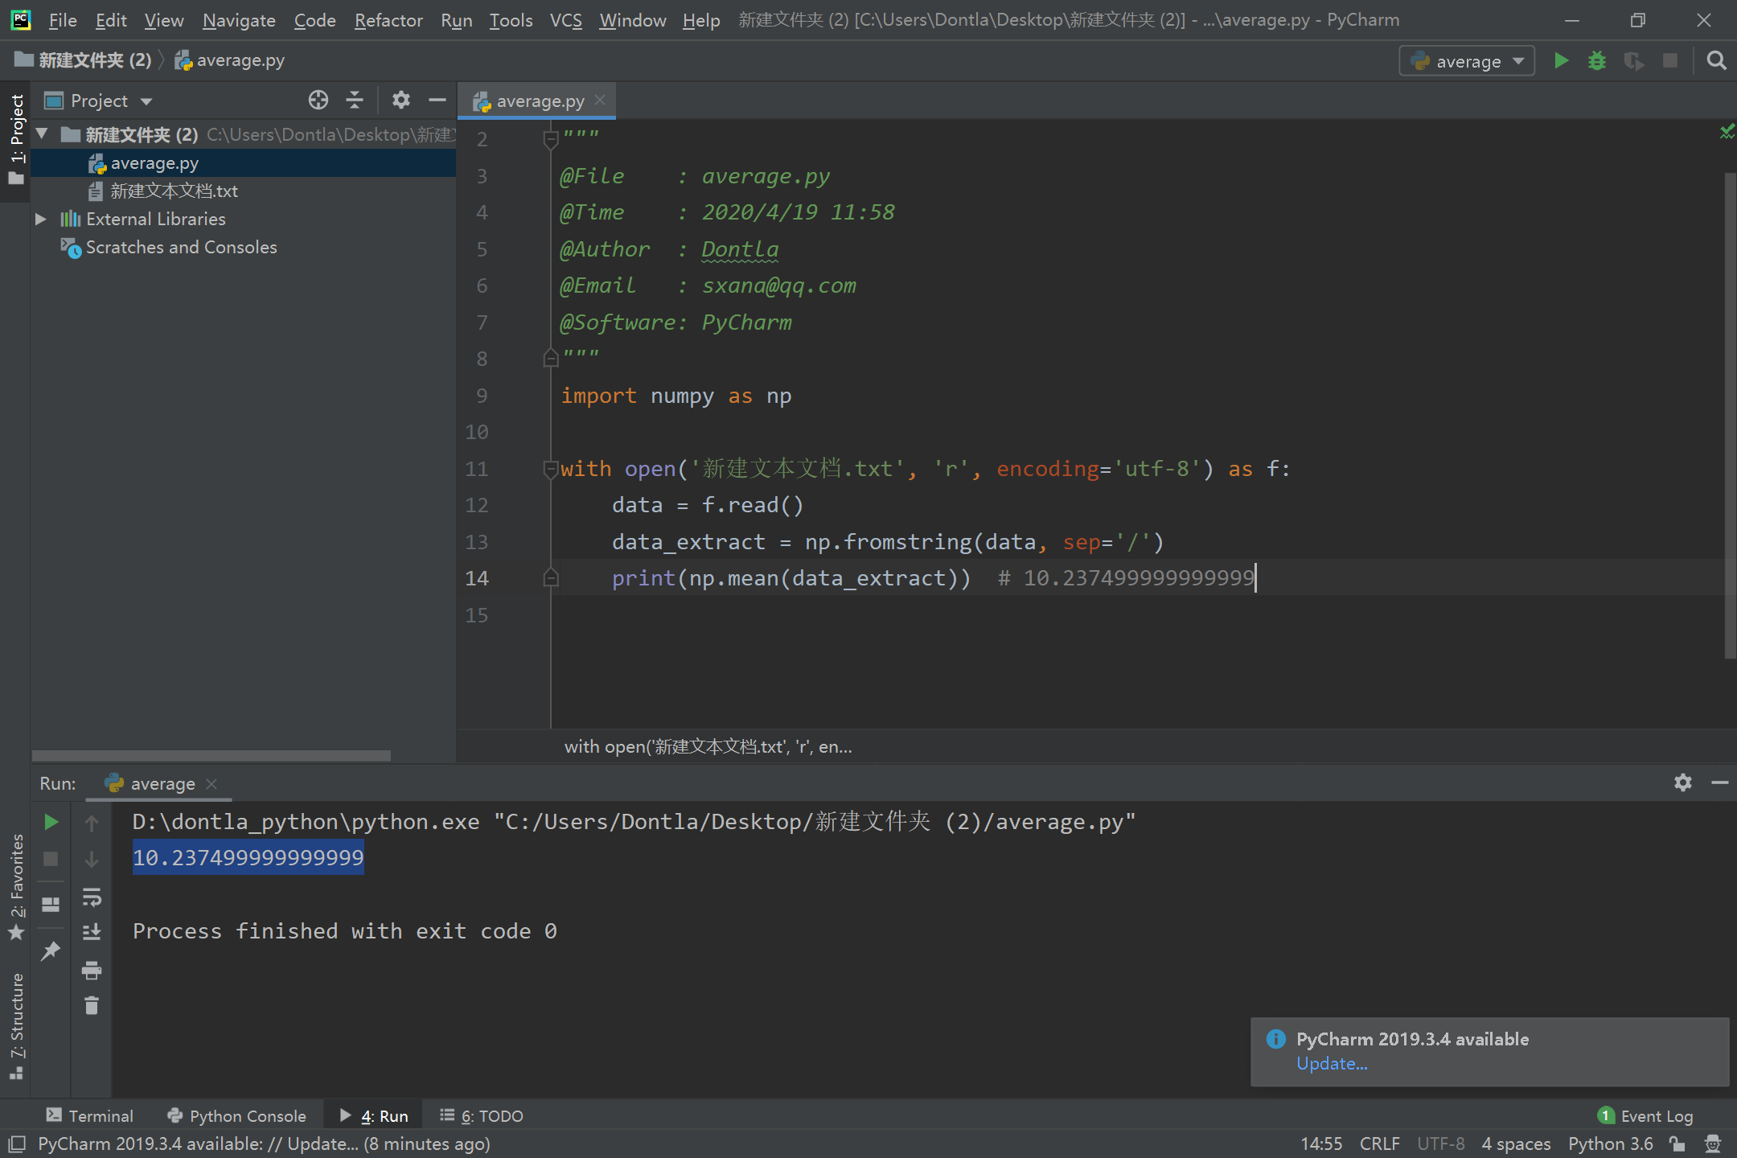Run the average script with the green play icon
Image resolution: width=1737 pixels, height=1158 pixels.
click(1561, 60)
